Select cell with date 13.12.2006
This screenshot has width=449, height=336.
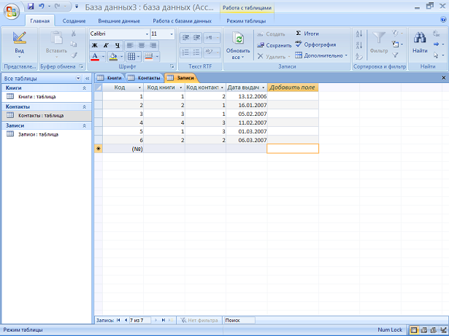coord(247,96)
